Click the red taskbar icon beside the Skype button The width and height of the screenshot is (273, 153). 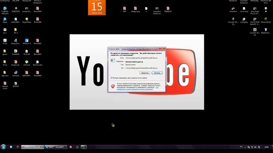point(70,147)
